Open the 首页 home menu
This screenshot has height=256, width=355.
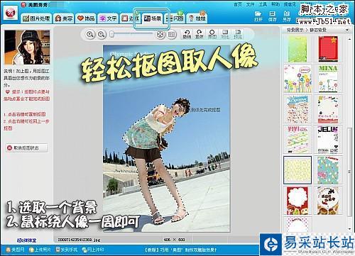tap(238, 4)
